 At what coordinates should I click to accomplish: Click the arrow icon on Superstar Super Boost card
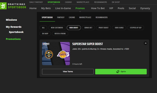pyautogui.click(x=145, y=43)
